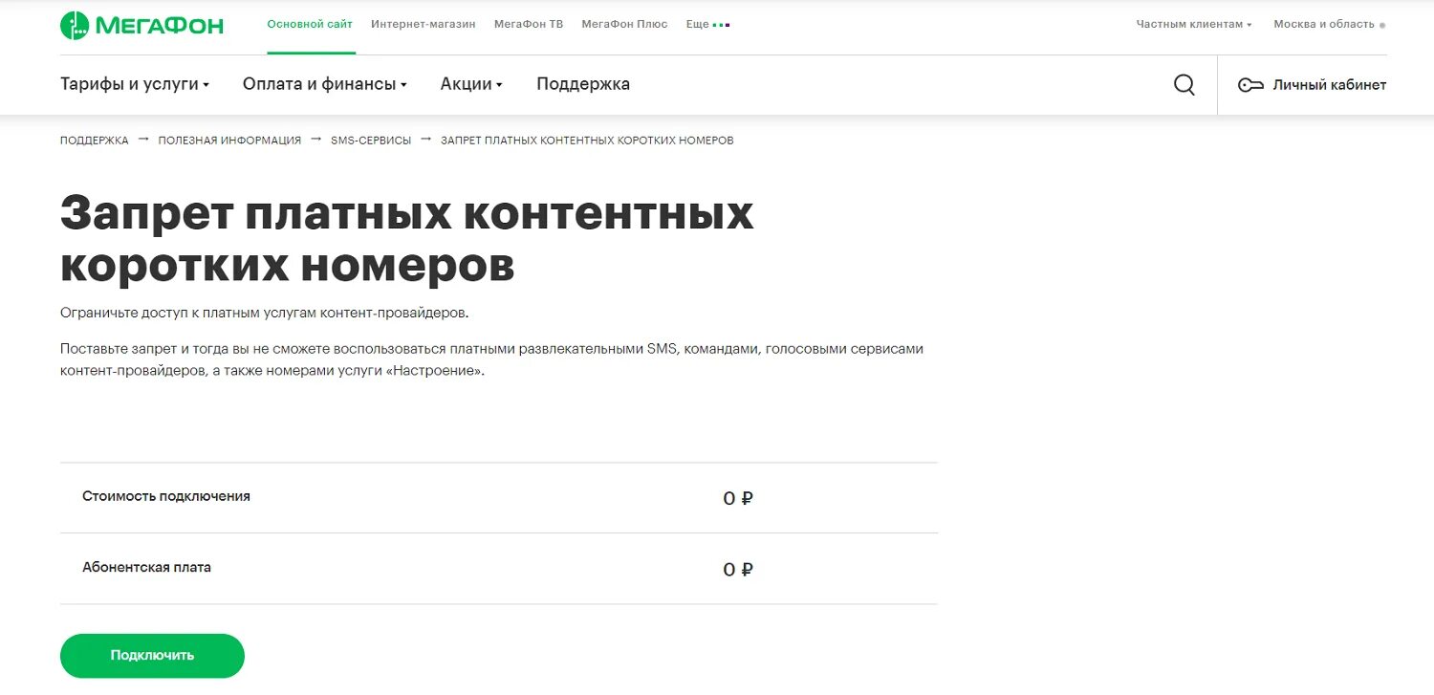The image size is (1434, 695).
Task: Click the MegaFon logo
Action: coord(141,25)
